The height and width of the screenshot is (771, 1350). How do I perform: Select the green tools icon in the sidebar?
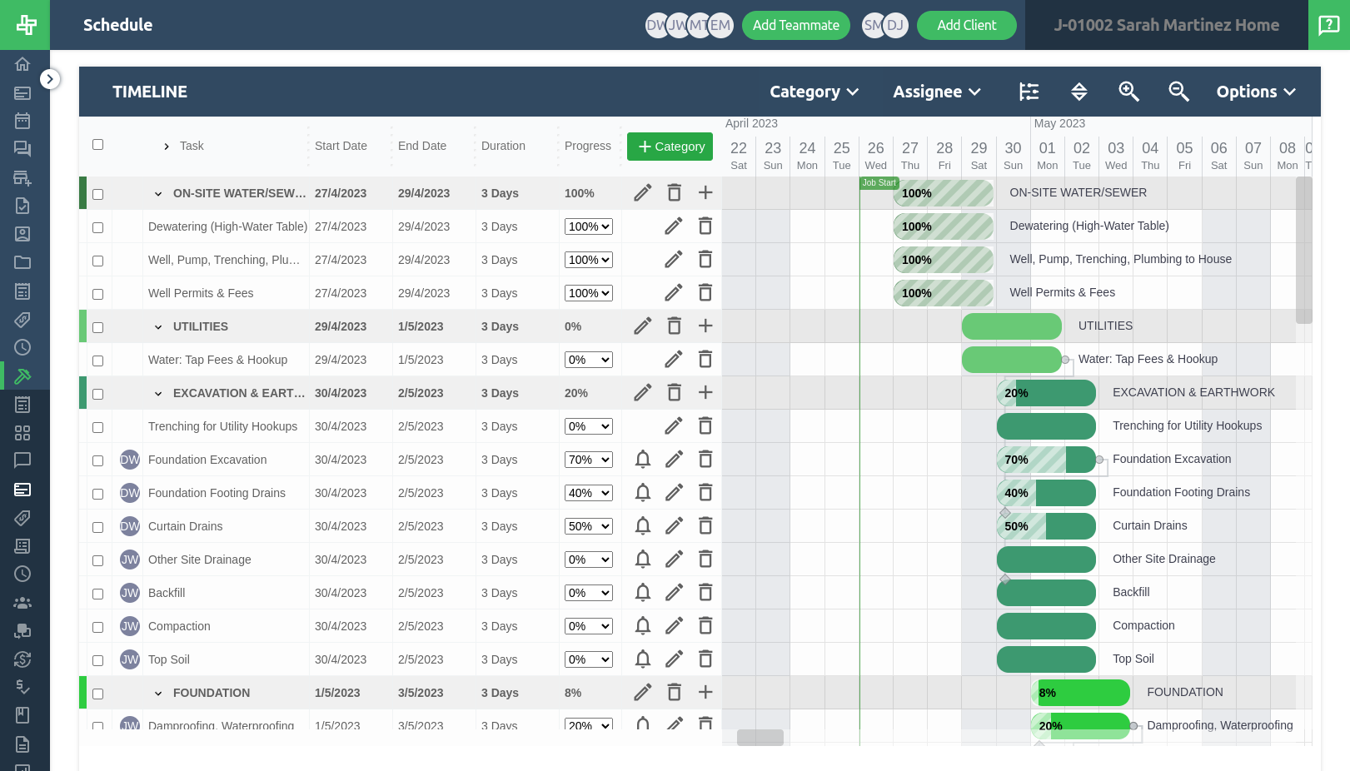pyautogui.click(x=22, y=376)
